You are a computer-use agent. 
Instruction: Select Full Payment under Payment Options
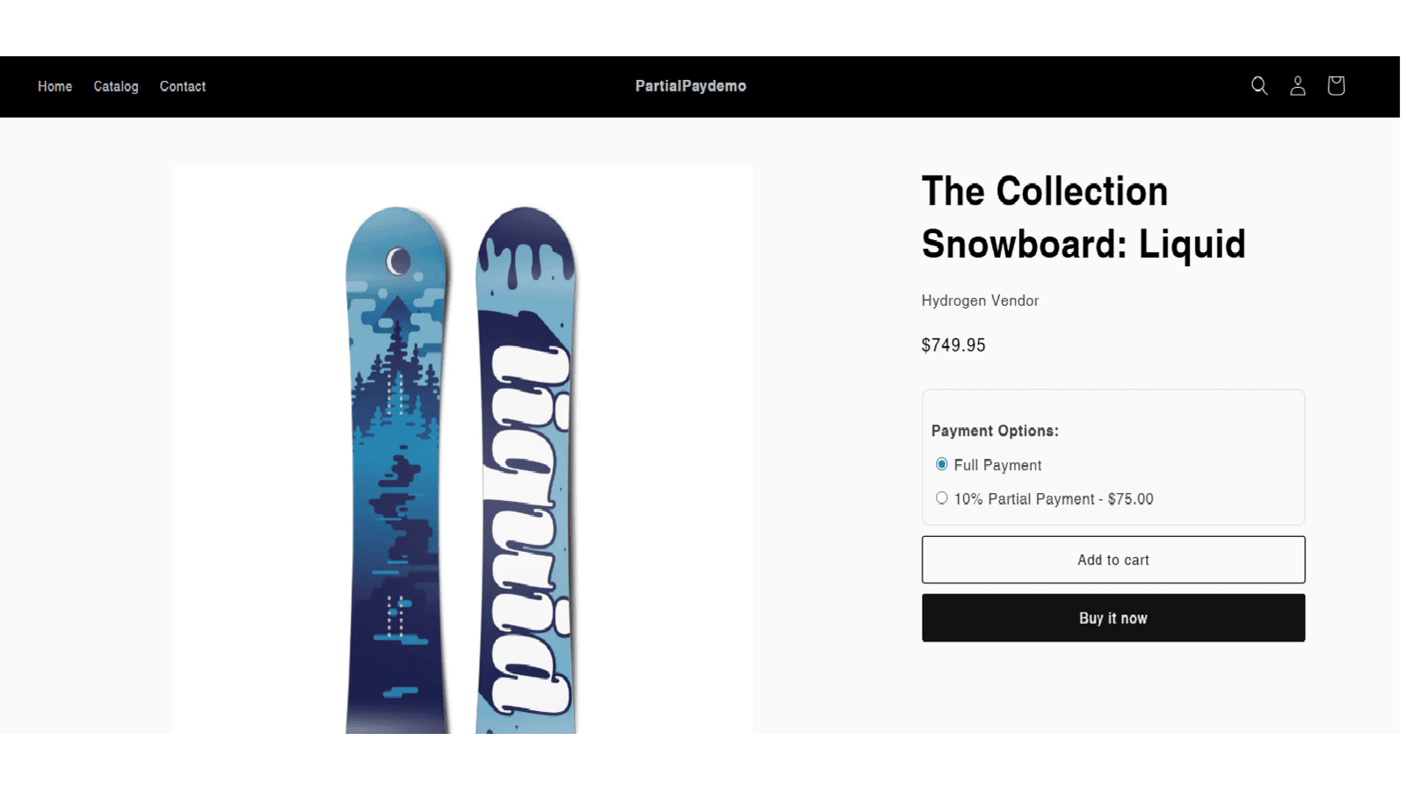[x=941, y=464]
